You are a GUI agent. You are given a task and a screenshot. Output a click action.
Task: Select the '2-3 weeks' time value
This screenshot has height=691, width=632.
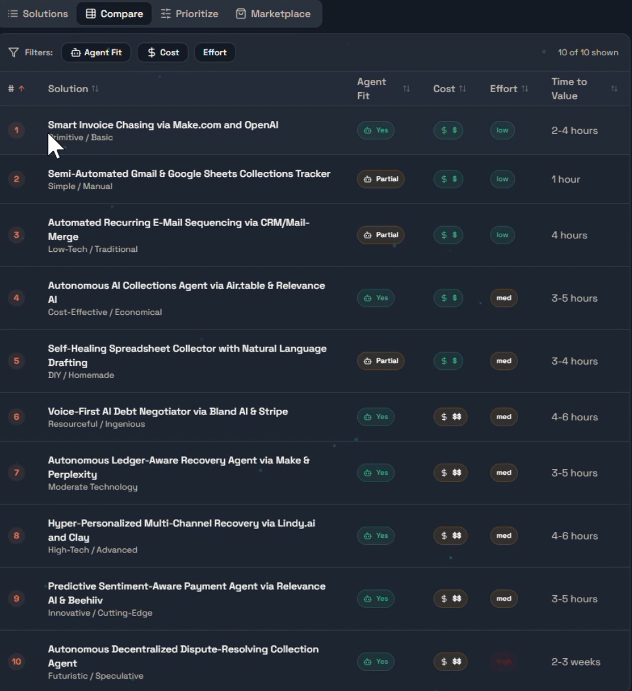coord(576,662)
